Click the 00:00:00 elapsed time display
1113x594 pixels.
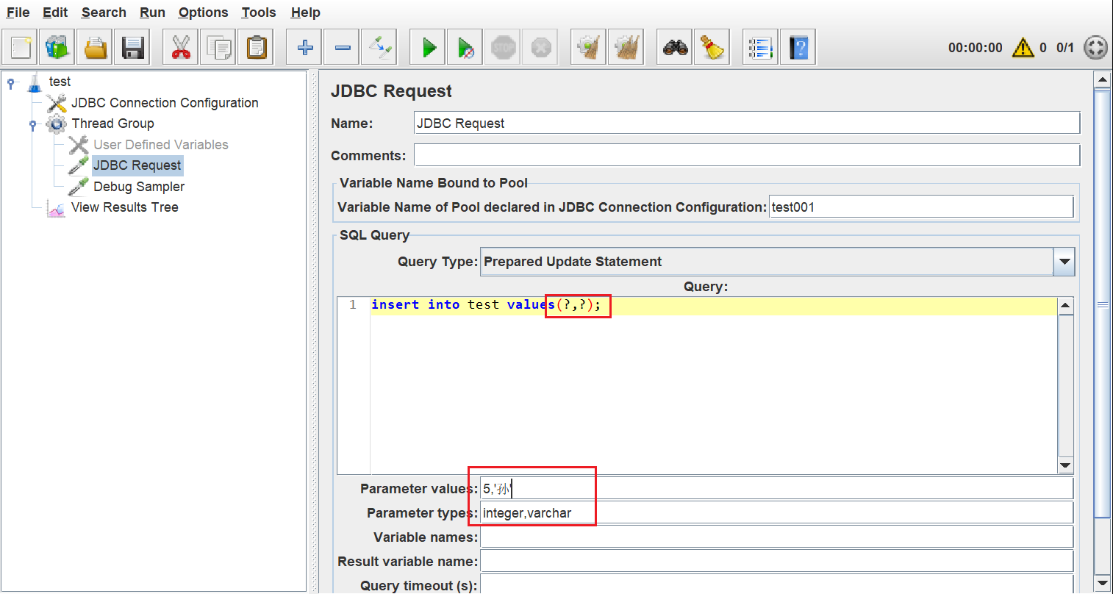point(975,48)
